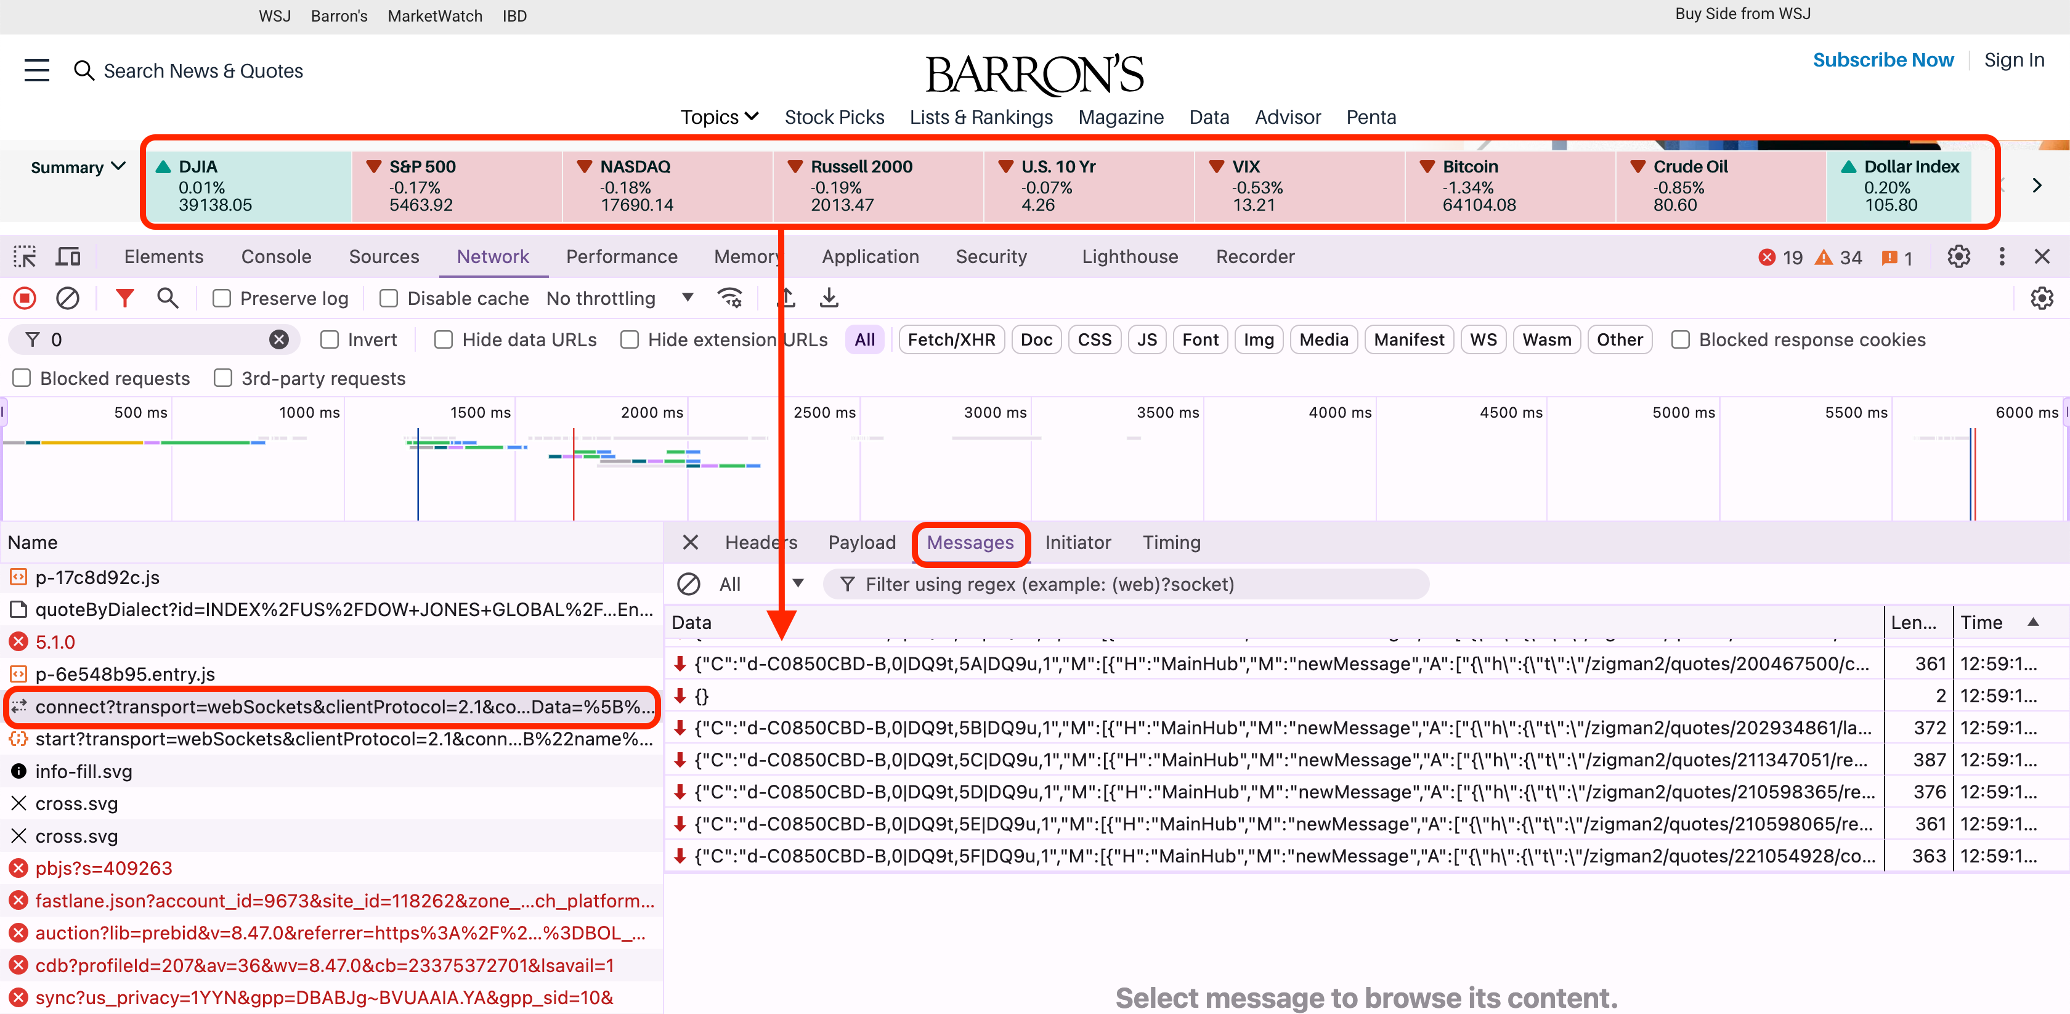This screenshot has width=2070, height=1014.
Task: Toggle device toolbar icon
Action: point(68,257)
